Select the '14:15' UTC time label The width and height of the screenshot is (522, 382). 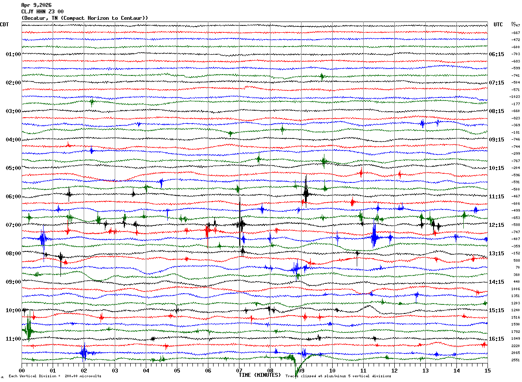(x=497, y=282)
